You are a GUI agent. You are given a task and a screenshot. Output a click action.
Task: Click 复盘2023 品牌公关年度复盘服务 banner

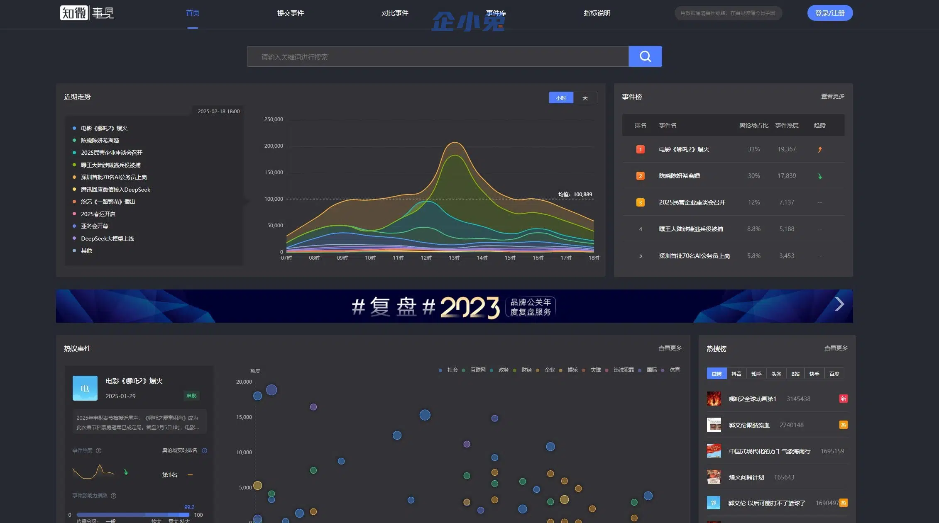point(454,306)
